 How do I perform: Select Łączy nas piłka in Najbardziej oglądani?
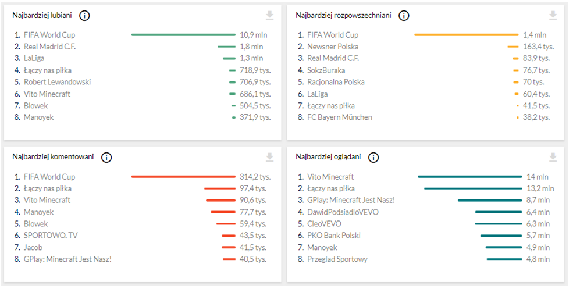(x=331, y=189)
